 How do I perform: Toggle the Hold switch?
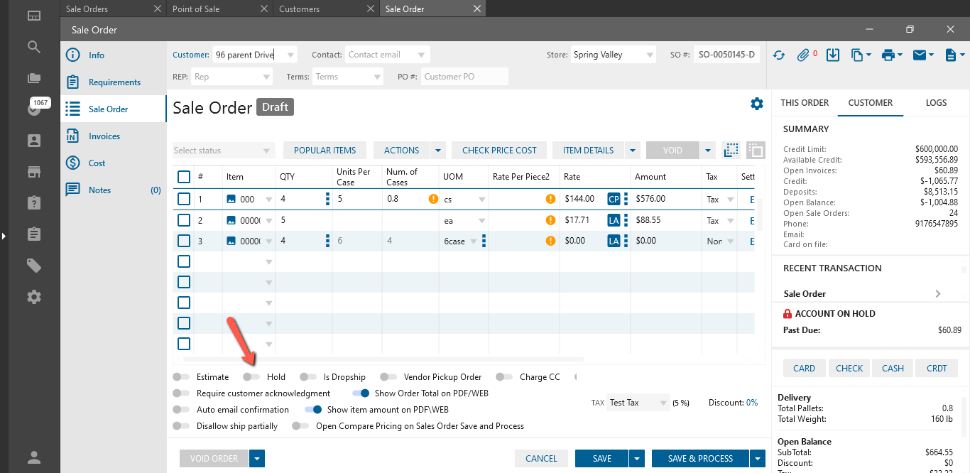[251, 377]
